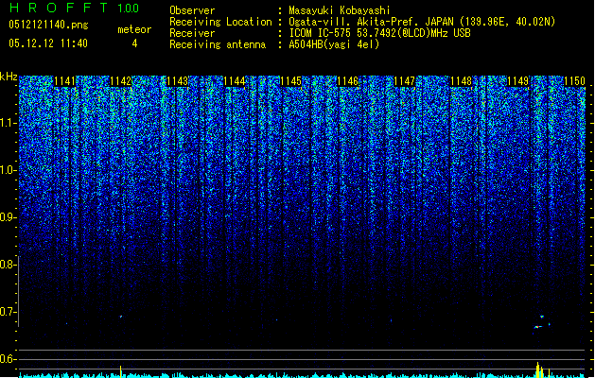Click the 1149 time marker
This screenshot has height=378, width=595.
(517, 81)
